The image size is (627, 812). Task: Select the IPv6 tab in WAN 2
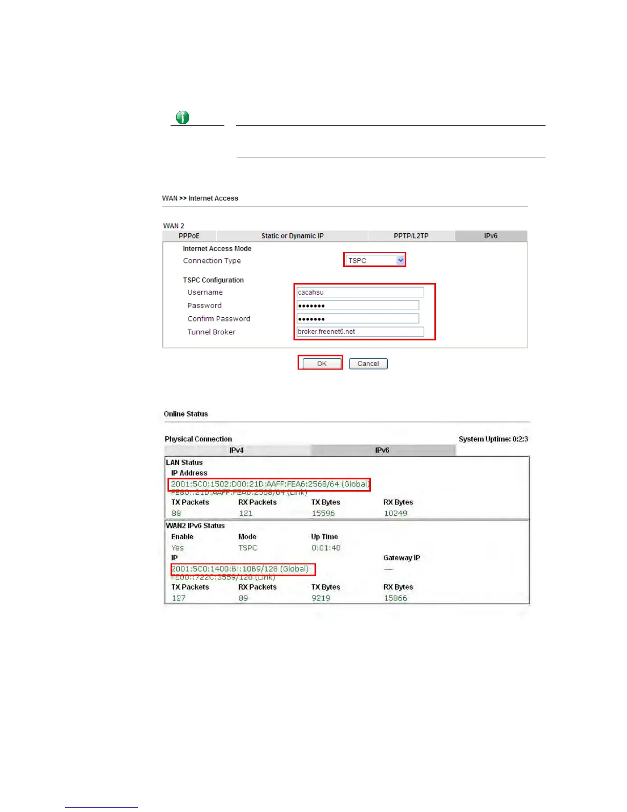pyautogui.click(x=491, y=236)
